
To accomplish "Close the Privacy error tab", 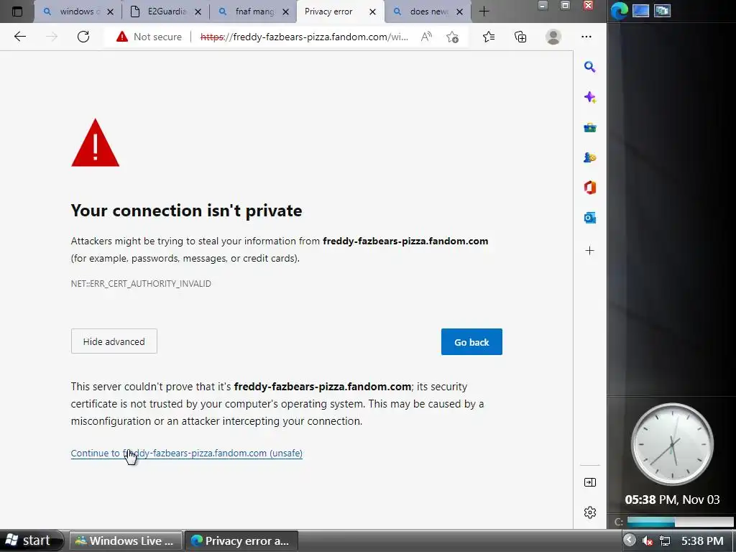I will [373, 11].
